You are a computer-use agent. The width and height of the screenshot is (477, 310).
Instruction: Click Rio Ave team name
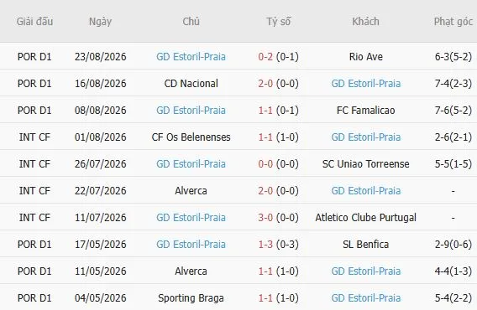[x=365, y=57]
